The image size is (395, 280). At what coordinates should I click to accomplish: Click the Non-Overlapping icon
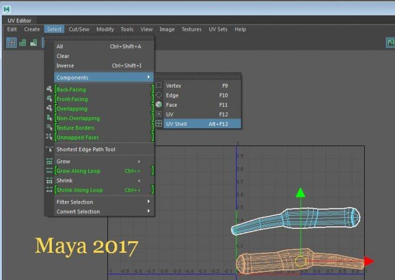pos(49,118)
